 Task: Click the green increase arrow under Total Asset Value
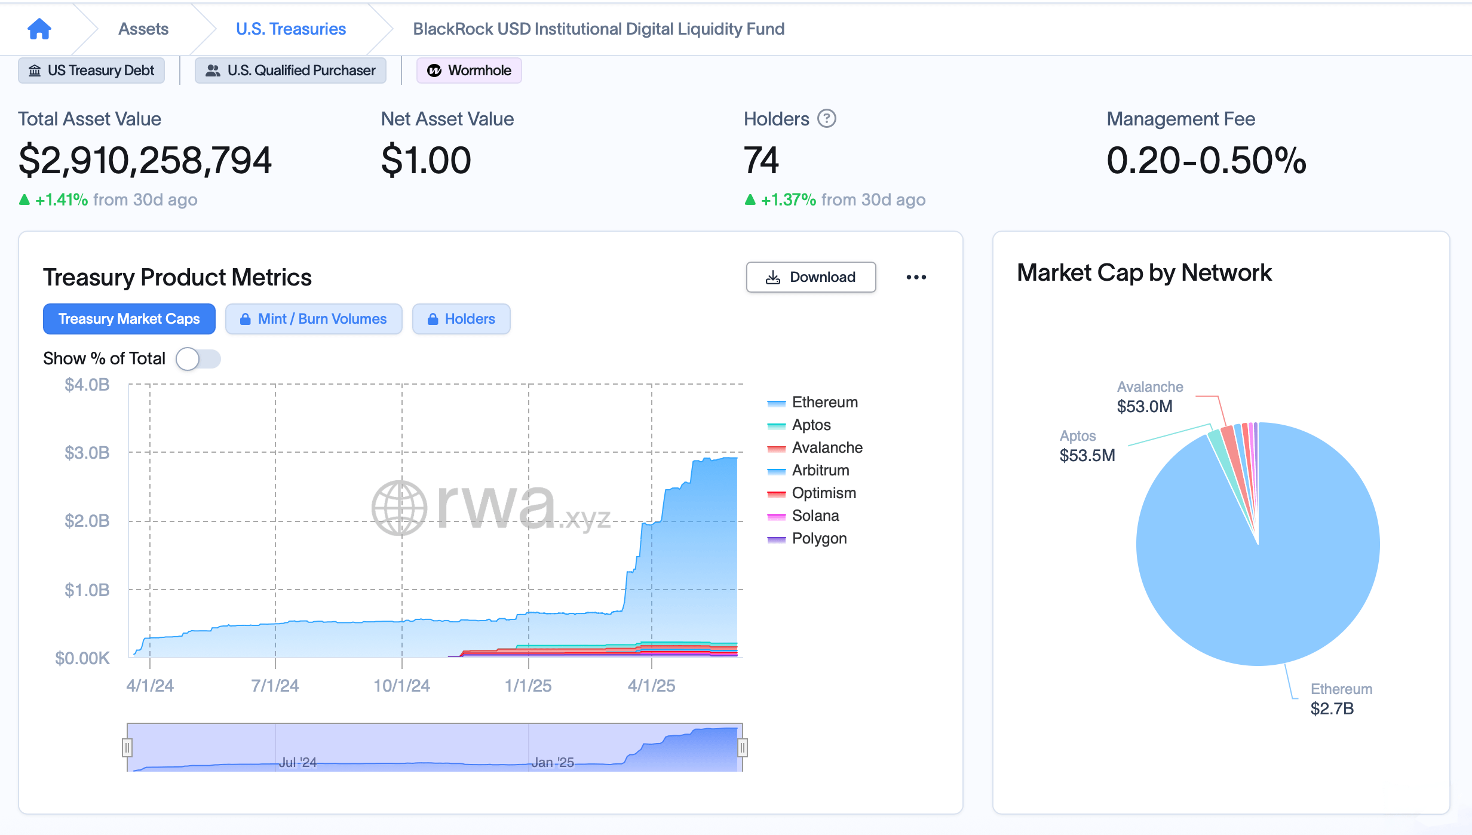tap(24, 199)
